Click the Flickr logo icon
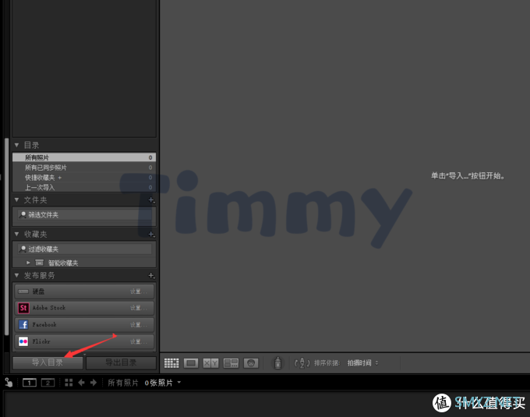This screenshot has height=417, width=530. 23,341
